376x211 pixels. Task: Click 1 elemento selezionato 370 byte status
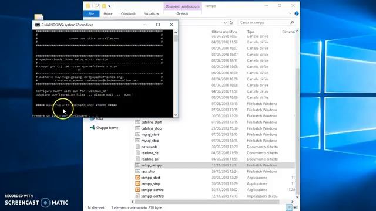136,207
